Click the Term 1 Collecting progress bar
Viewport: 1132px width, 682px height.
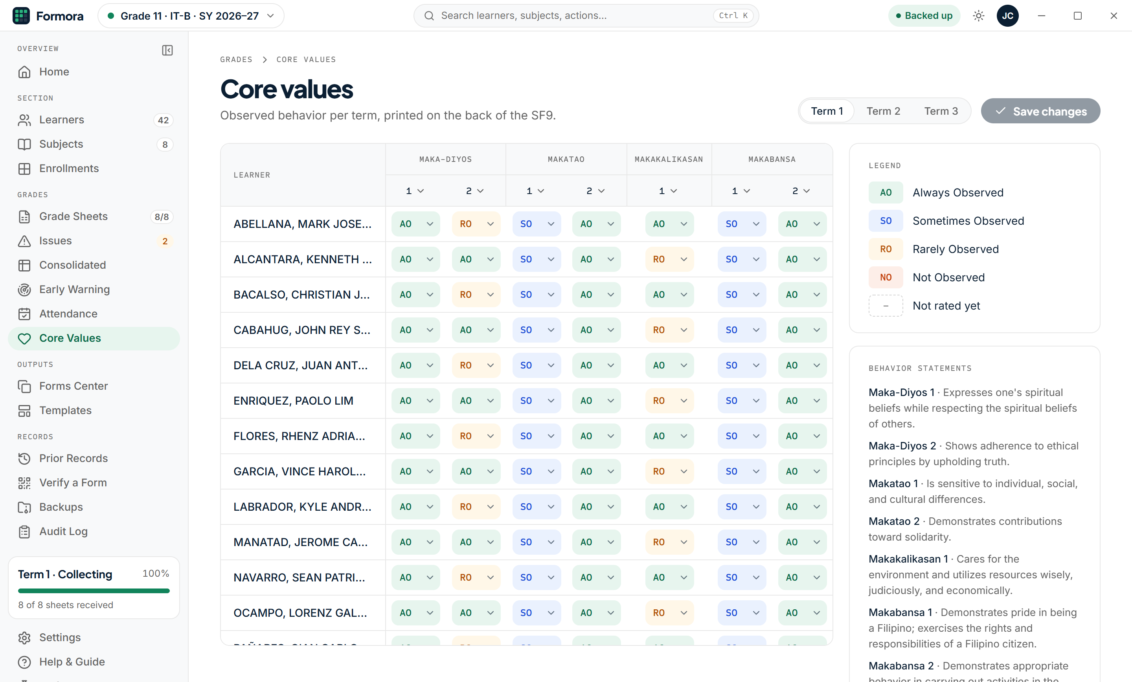94,590
